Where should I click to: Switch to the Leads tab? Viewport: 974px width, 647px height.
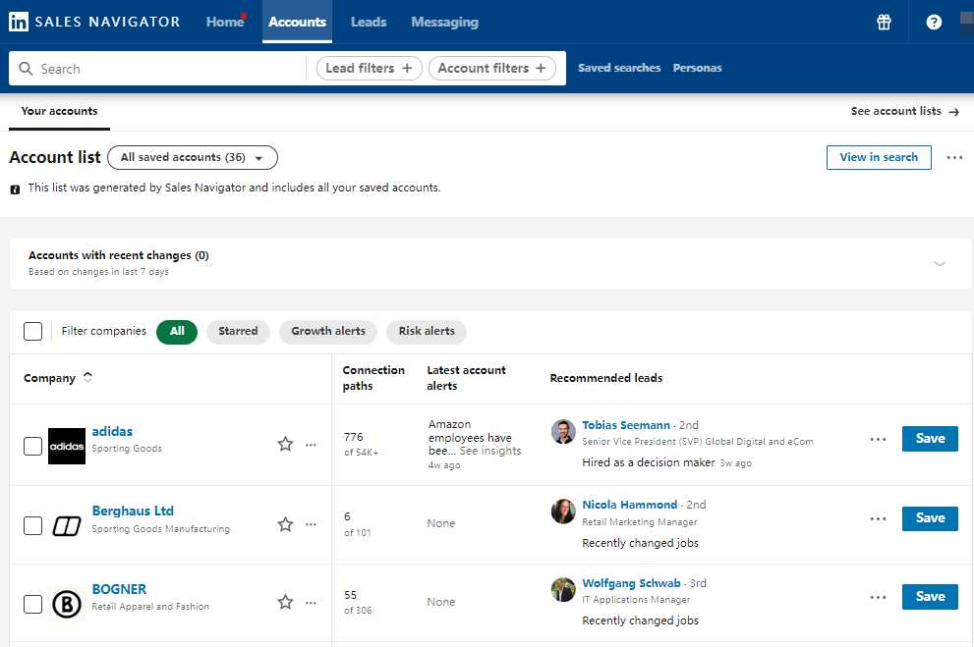369,22
